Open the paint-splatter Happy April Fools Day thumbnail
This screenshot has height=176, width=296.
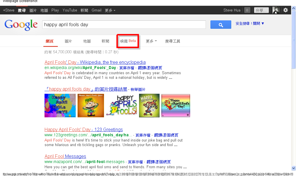(60, 106)
